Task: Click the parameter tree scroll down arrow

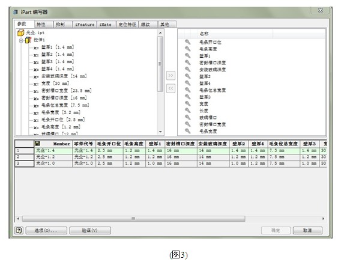Action: (160, 132)
